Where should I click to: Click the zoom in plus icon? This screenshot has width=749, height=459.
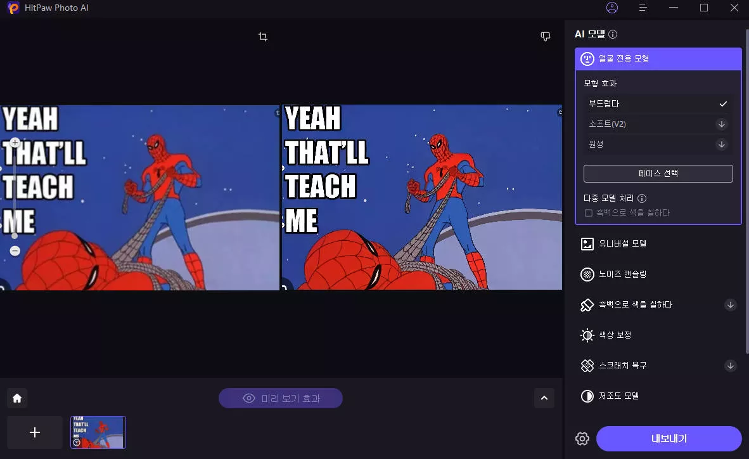[x=15, y=143]
